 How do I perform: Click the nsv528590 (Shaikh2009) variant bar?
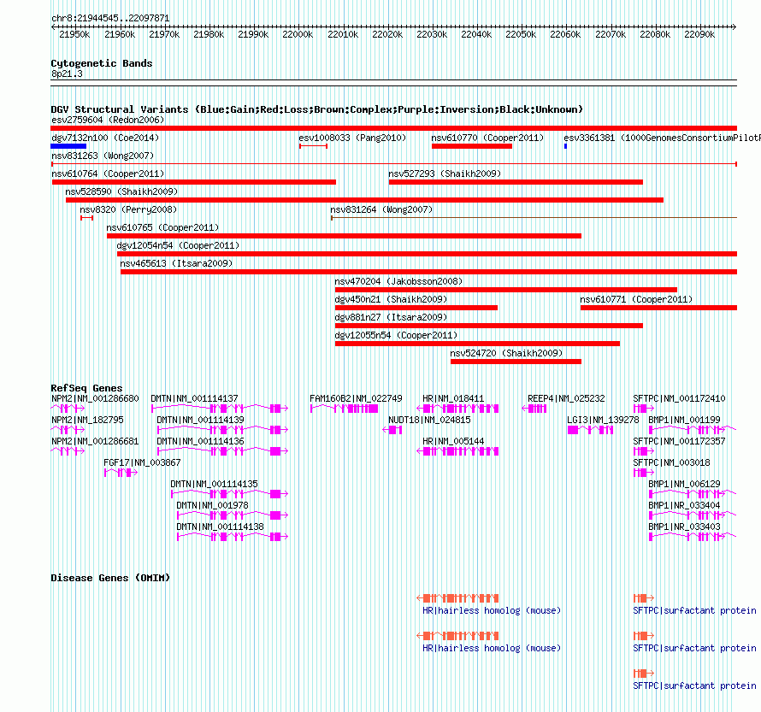364,200
